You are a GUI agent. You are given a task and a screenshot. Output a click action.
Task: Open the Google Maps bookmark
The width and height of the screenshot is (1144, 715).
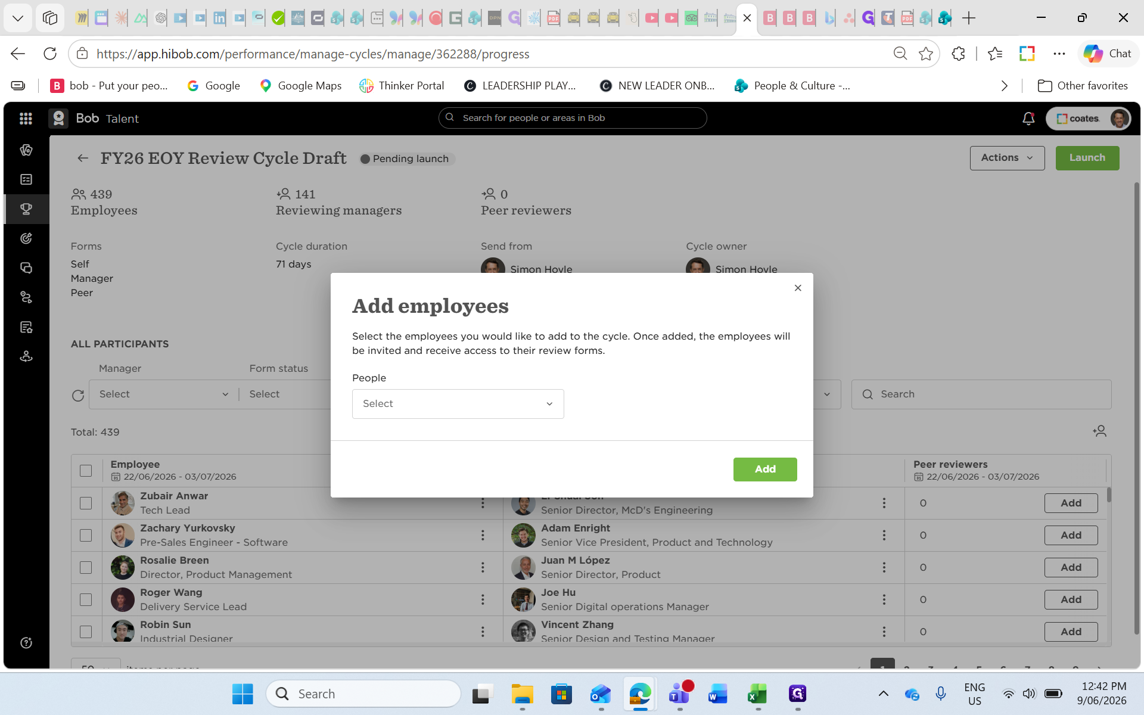(x=301, y=86)
